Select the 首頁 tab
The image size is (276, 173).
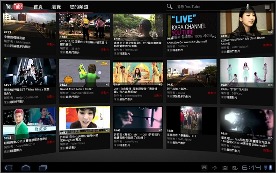(x=38, y=7)
